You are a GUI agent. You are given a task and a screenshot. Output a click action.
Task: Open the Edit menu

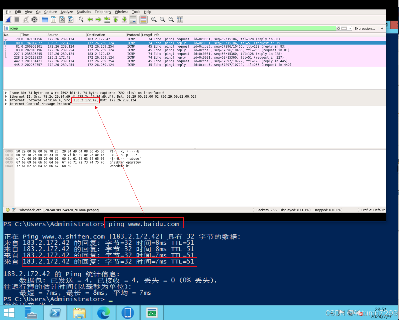(x=18, y=12)
